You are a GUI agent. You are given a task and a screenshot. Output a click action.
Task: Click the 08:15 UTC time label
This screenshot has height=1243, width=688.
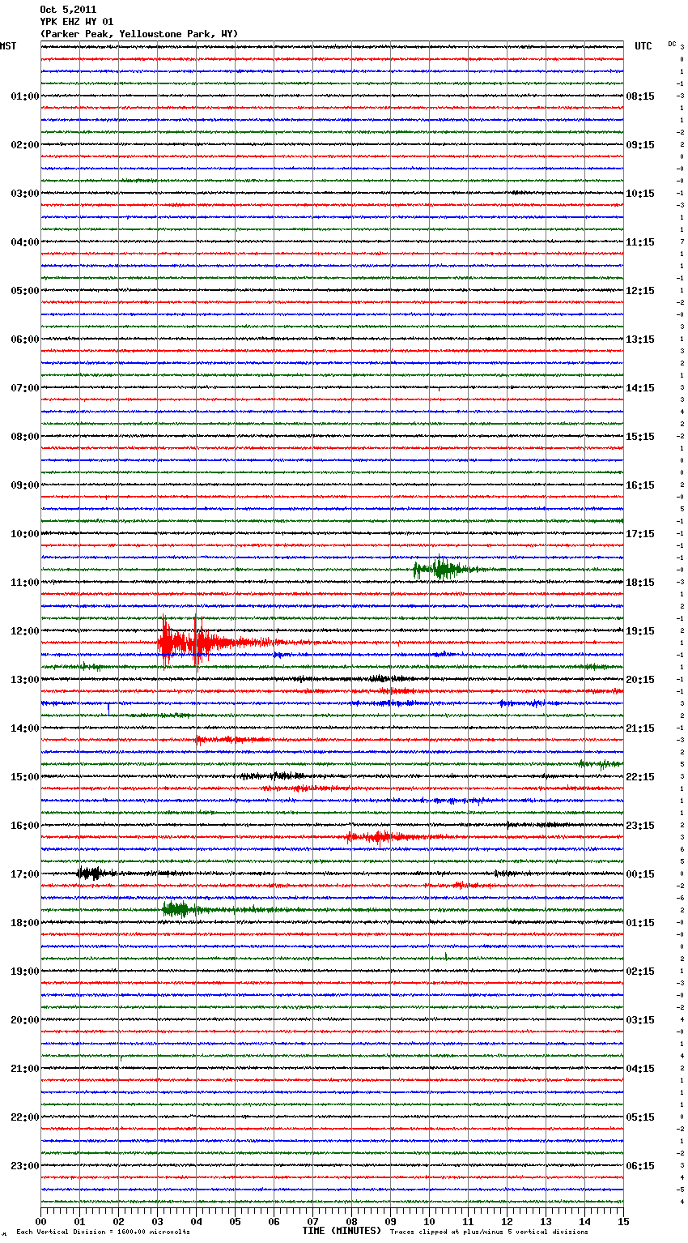pyautogui.click(x=640, y=96)
